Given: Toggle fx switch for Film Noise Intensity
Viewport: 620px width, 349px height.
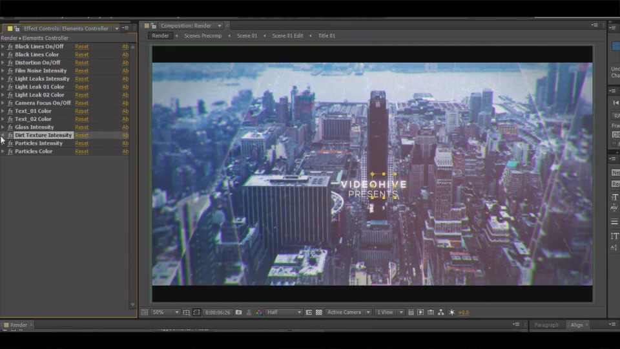Looking at the screenshot, I should (x=10, y=71).
